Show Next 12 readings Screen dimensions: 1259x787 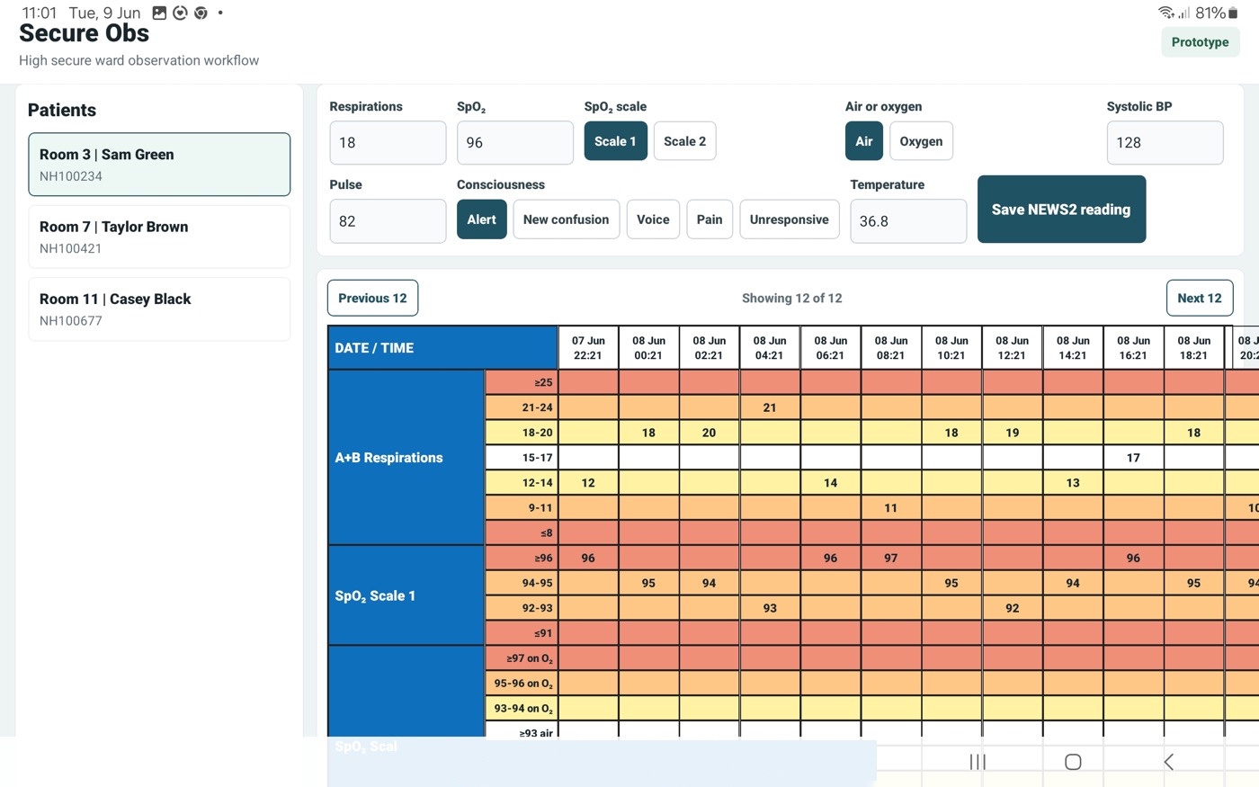[1199, 298]
